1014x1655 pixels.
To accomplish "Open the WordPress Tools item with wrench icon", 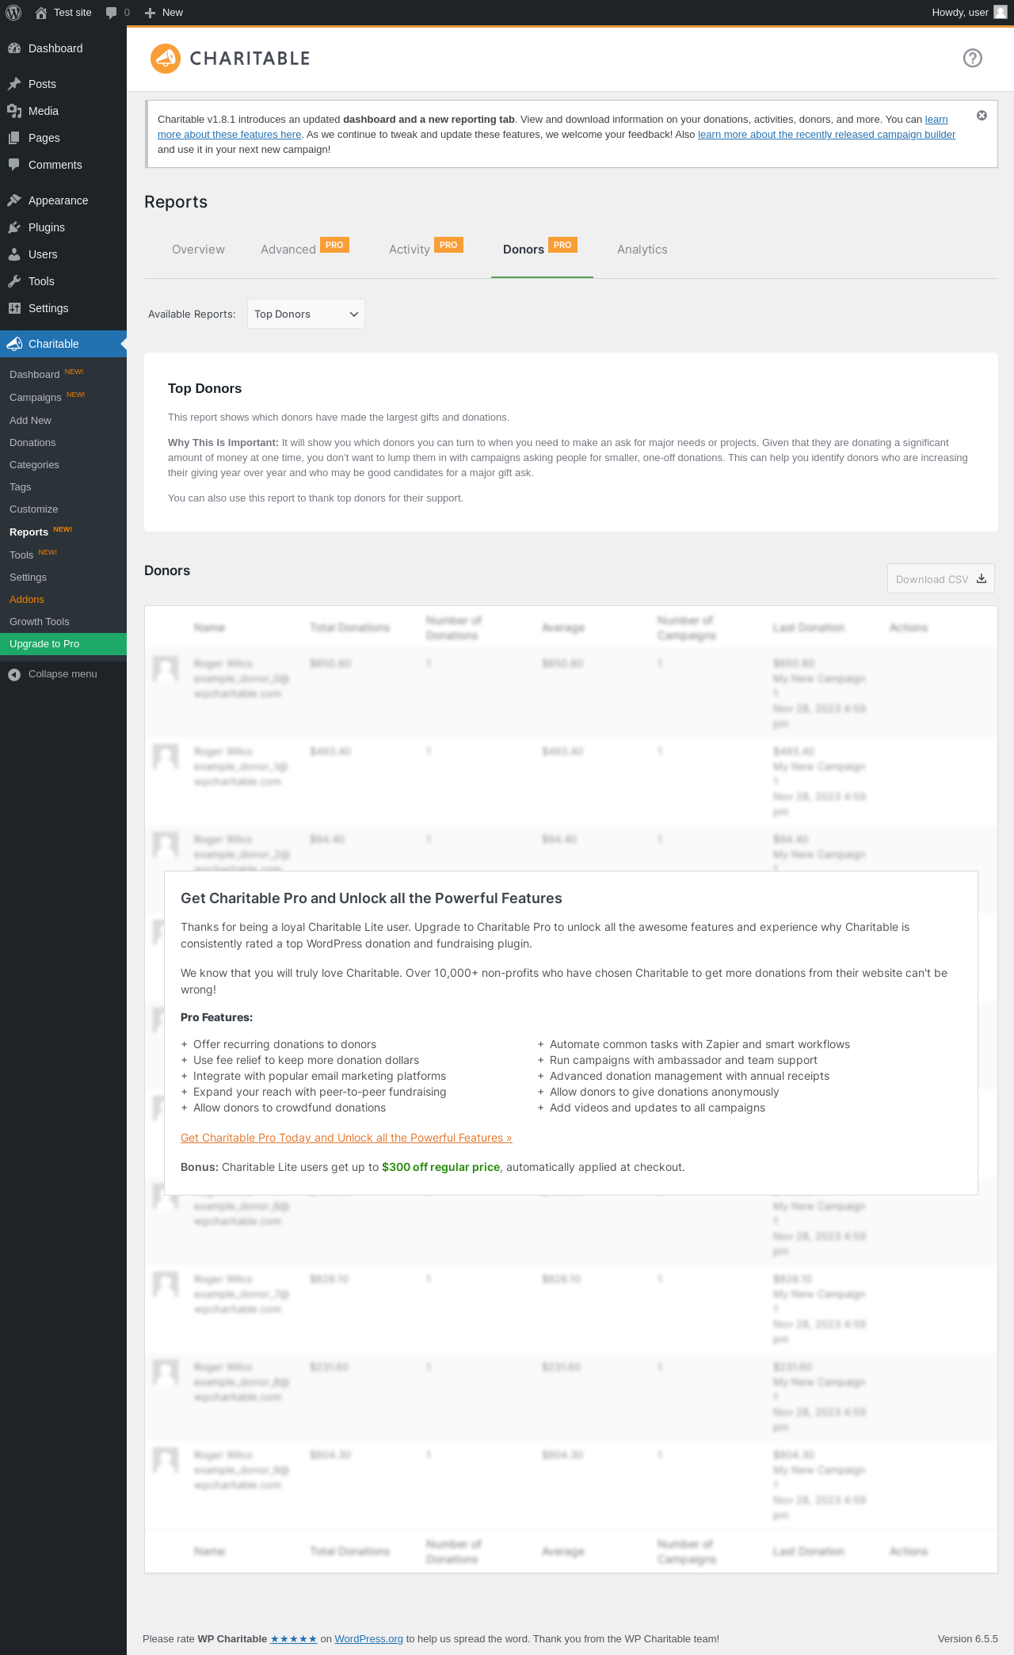I will pos(63,281).
